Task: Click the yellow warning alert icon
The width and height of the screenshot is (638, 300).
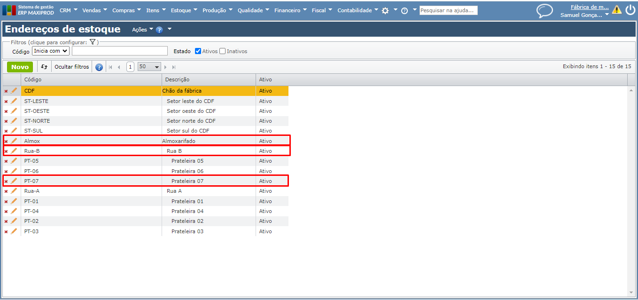Action: [x=616, y=10]
